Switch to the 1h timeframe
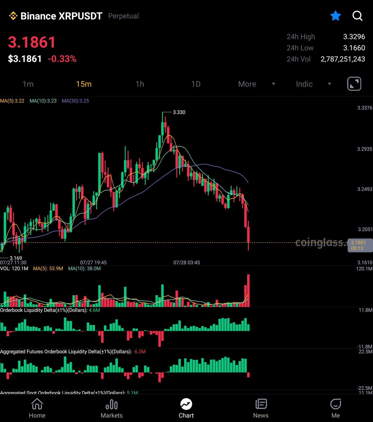Image resolution: width=373 pixels, height=422 pixels. 140,84
